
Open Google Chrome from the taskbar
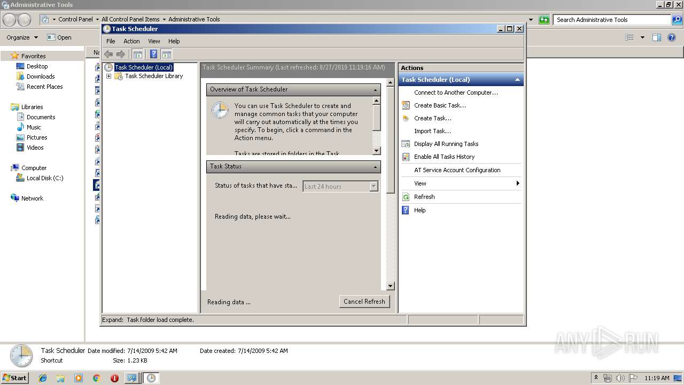96,378
